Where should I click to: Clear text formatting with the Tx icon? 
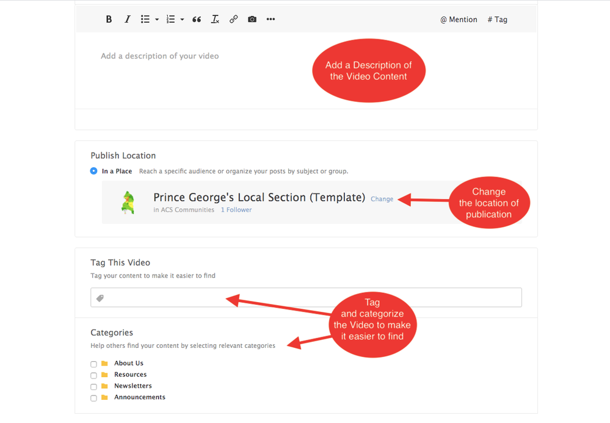(x=215, y=20)
